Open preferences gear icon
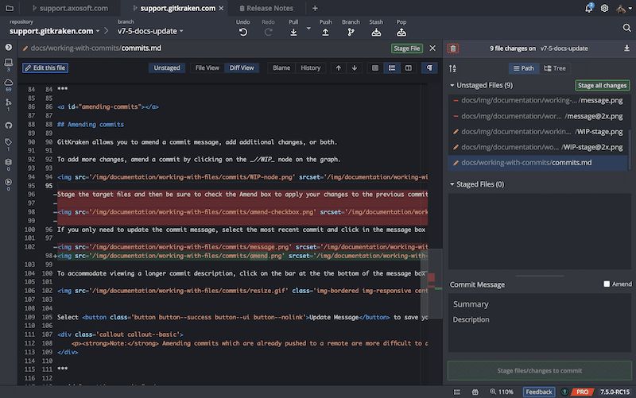This screenshot has width=636, height=398. [x=604, y=8]
